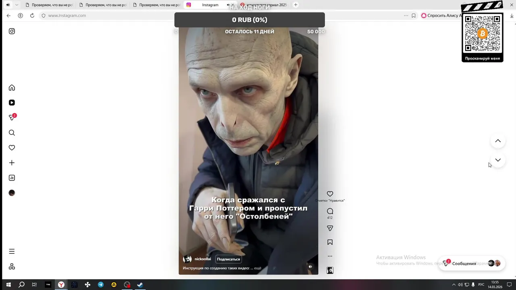Open floating Сообщения messages panel
Image resolution: width=516 pixels, height=290 pixels.
tap(471, 263)
